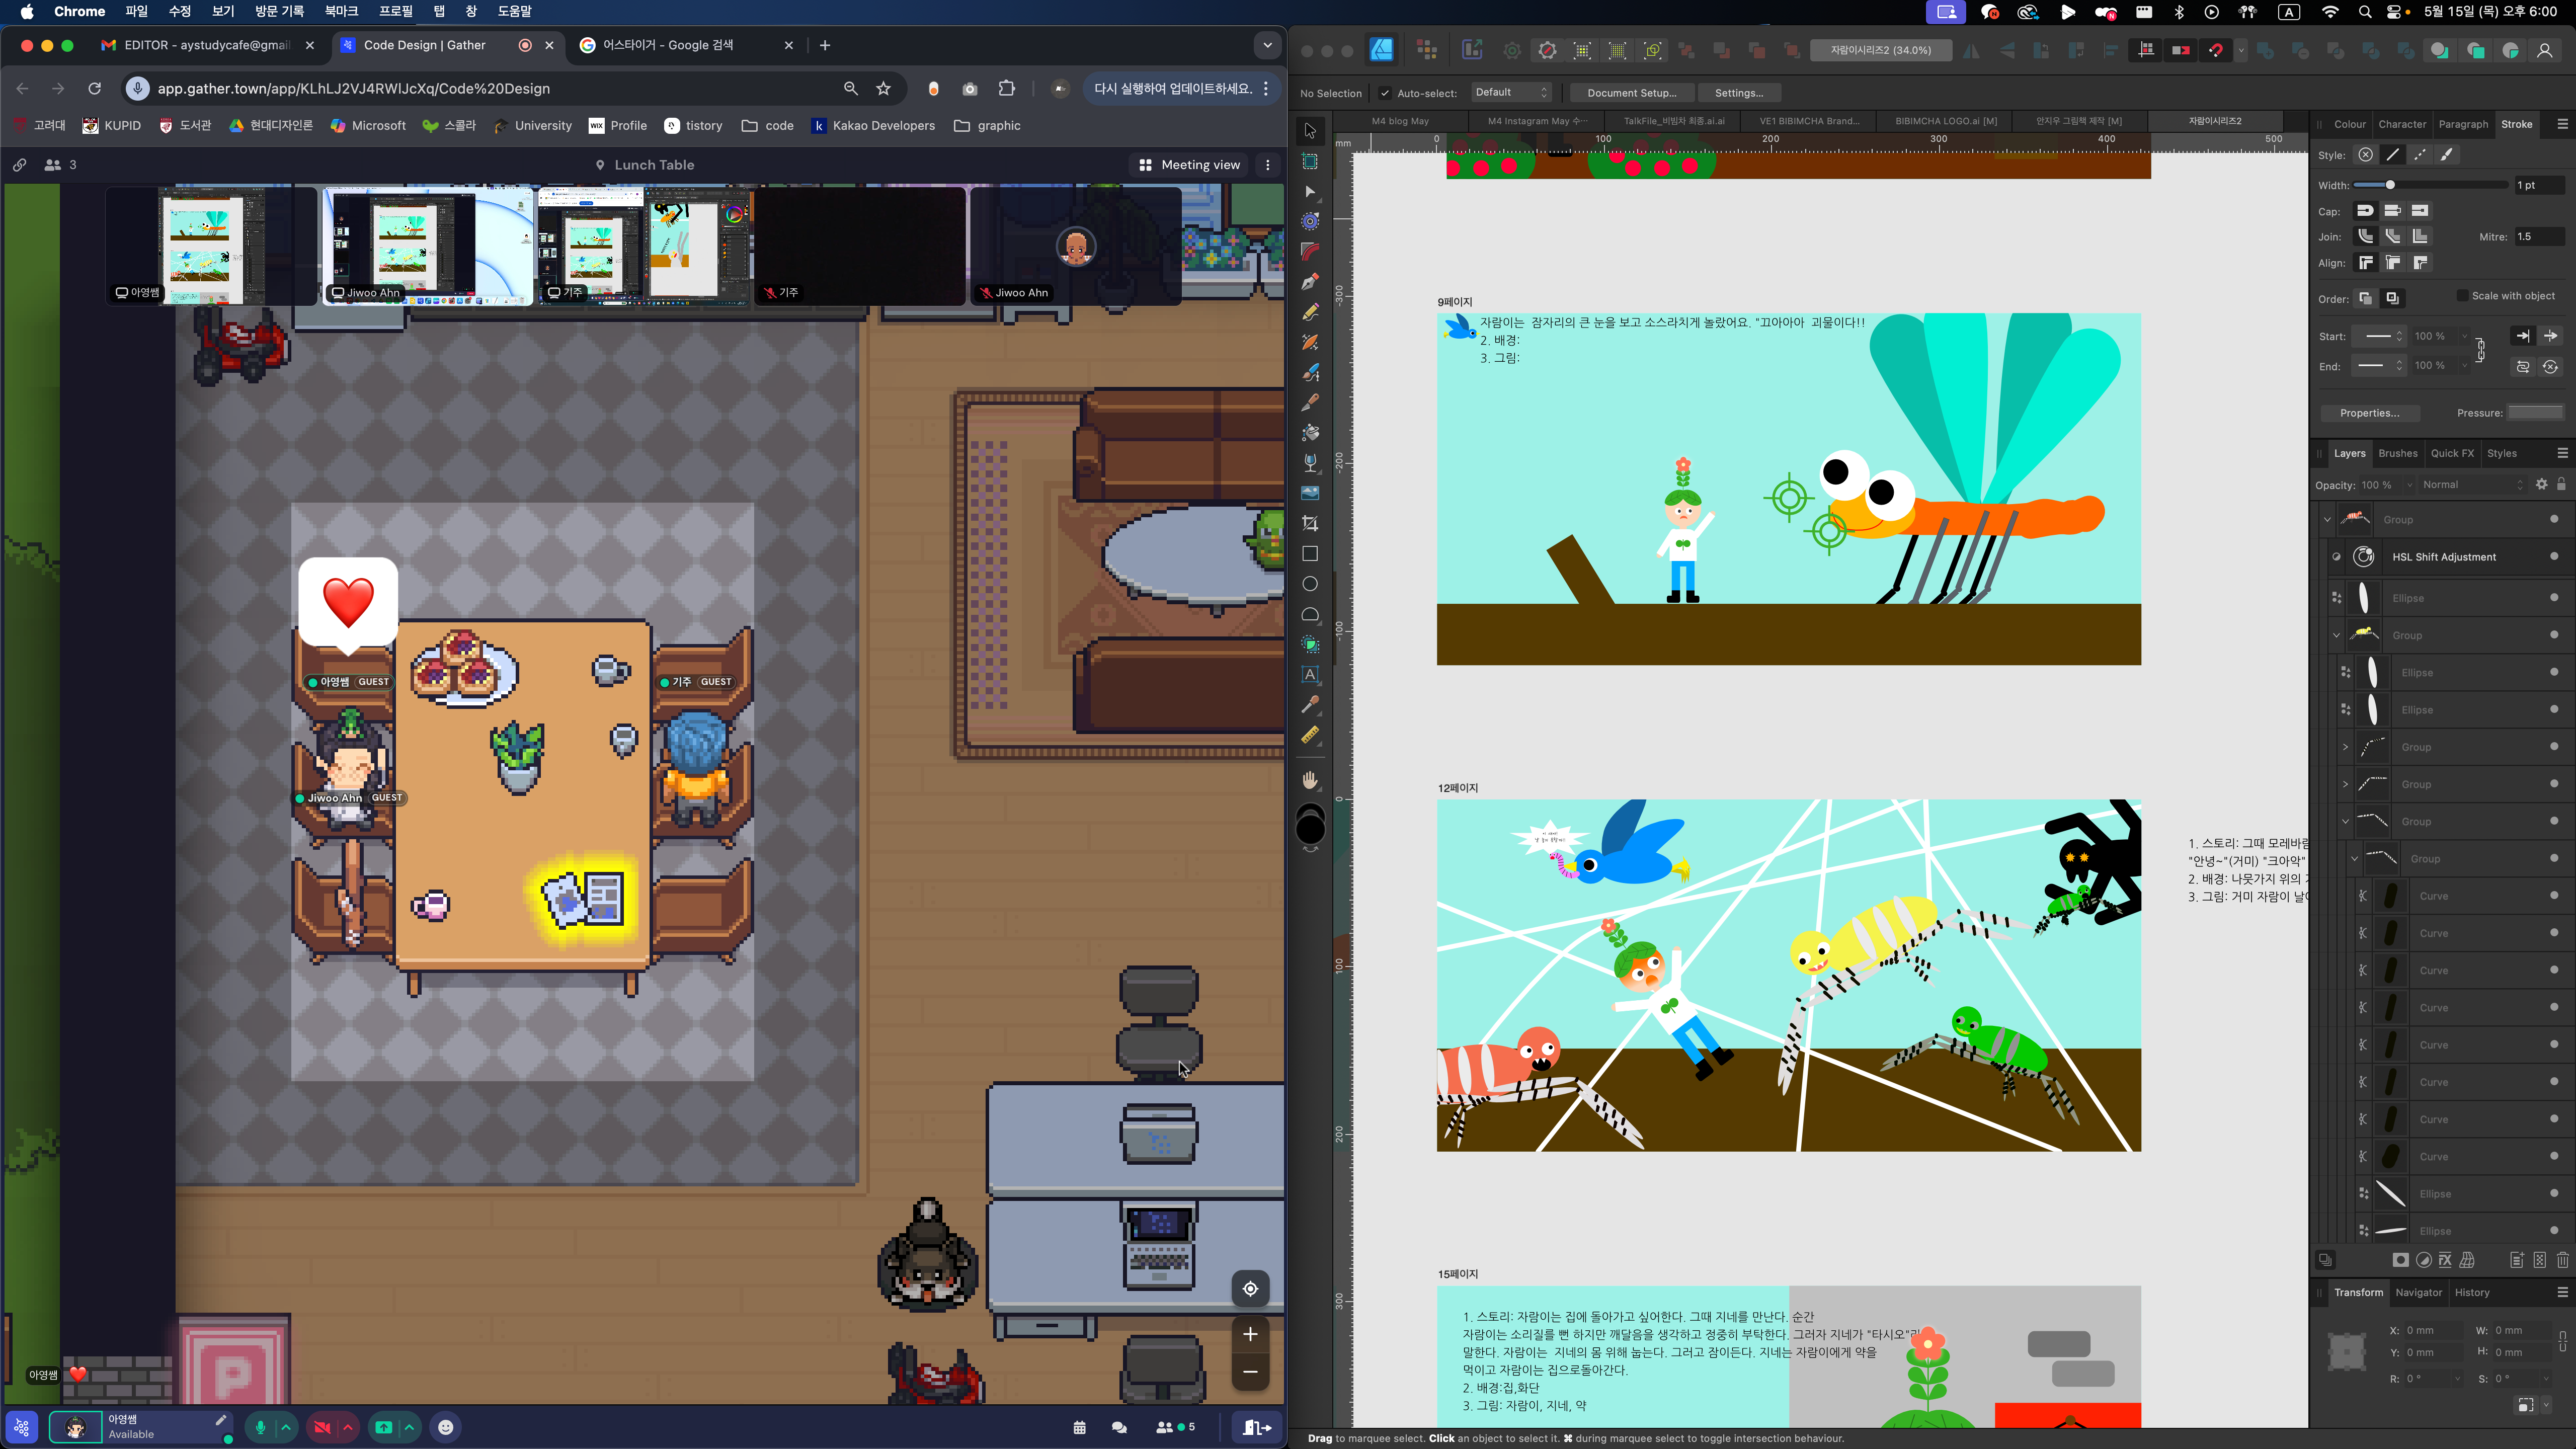Screen dimensions: 2576x1449
Task: Toggle visibility of HSL Shift Adjustment layer
Action: [2554, 557]
